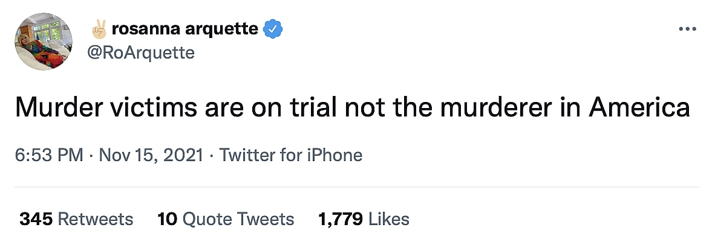Click the 10 quote tweet count number
Viewport: 715px width, 245px height.
click(166, 218)
